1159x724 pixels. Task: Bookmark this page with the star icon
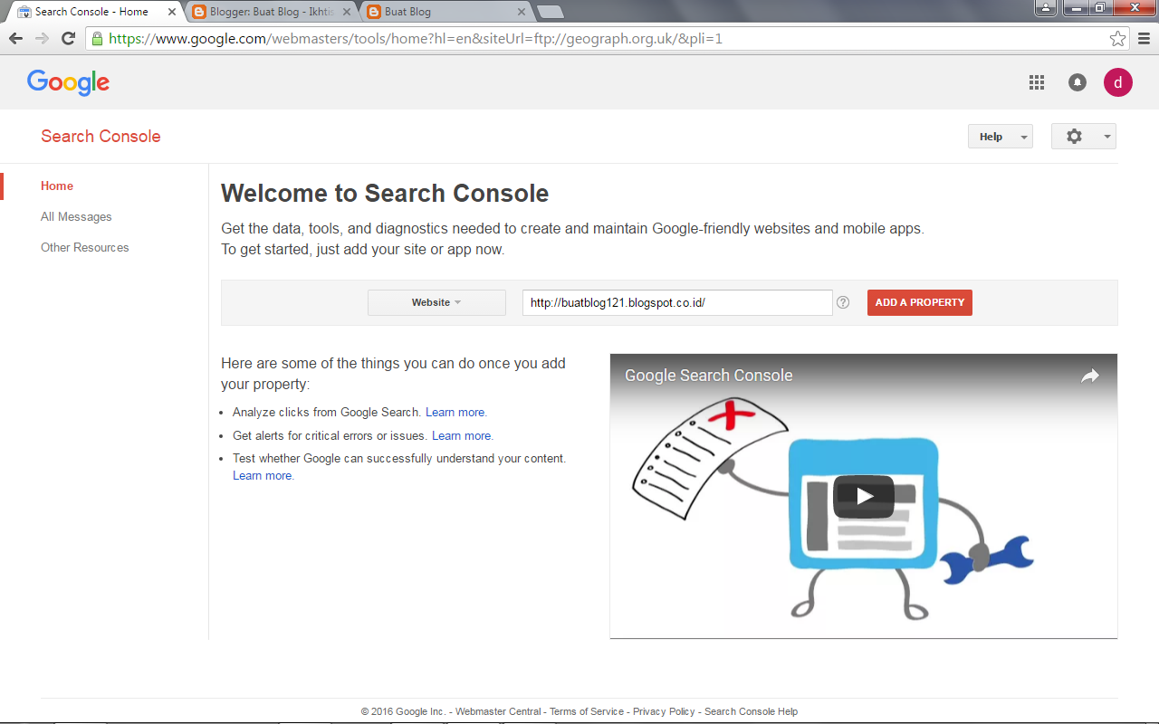pyautogui.click(x=1117, y=39)
